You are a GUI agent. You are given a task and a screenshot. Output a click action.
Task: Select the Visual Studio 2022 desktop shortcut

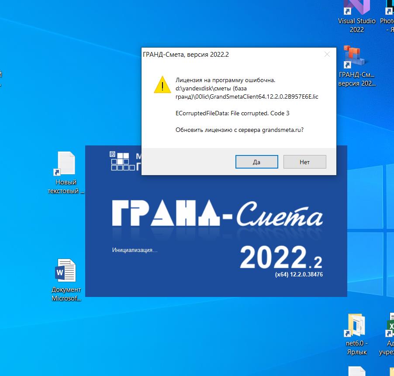click(356, 17)
